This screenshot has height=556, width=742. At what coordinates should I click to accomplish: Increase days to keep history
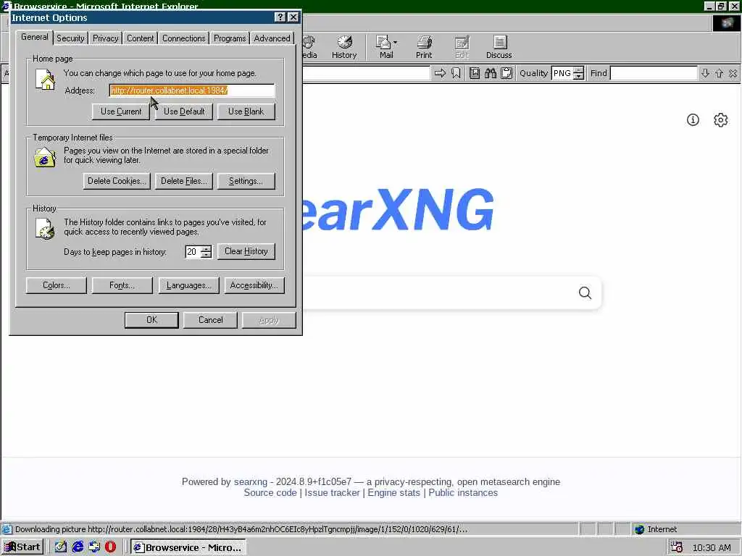click(x=207, y=248)
